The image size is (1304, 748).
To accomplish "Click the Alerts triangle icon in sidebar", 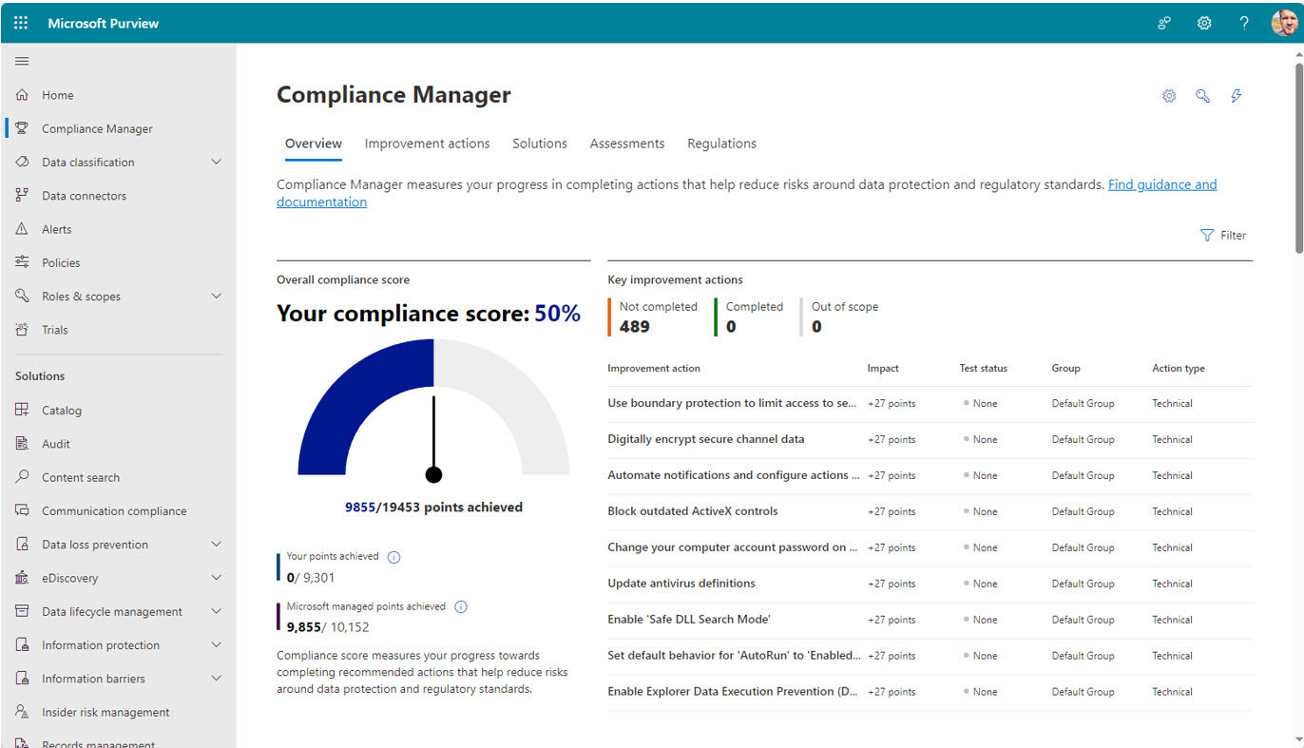I will [22, 229].
